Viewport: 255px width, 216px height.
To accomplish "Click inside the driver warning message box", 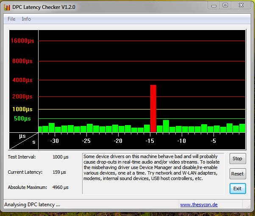I will pos(153,174).
